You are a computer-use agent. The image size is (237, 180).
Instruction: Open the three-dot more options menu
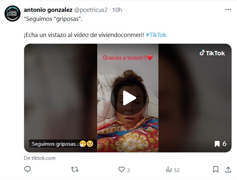tap(228, 10)
